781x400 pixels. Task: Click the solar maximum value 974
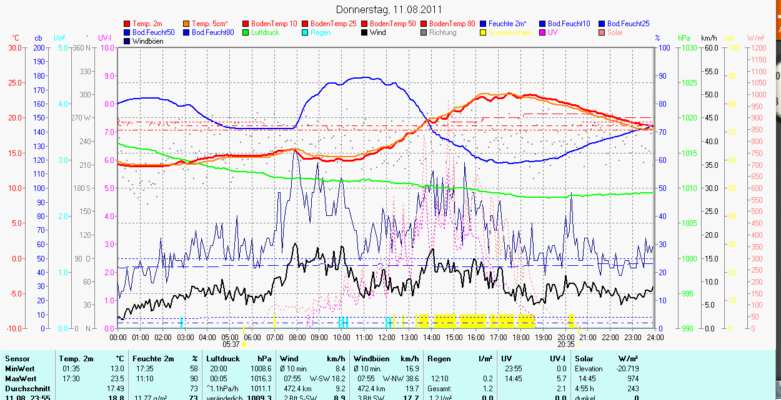(632, 379)
